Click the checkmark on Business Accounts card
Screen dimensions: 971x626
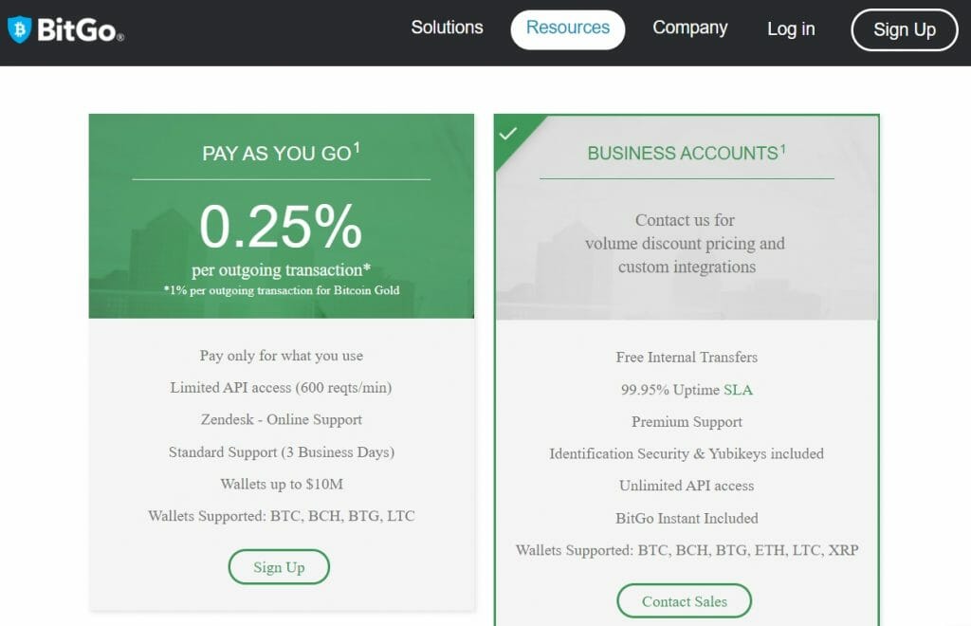point(508,133)
